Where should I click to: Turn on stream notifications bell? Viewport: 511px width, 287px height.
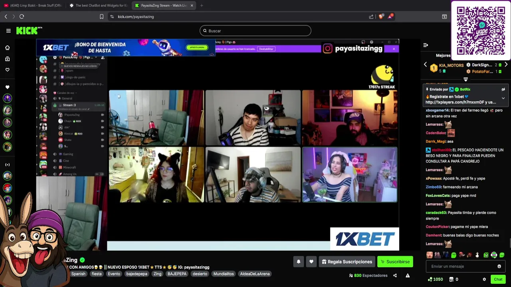[298, 261]
